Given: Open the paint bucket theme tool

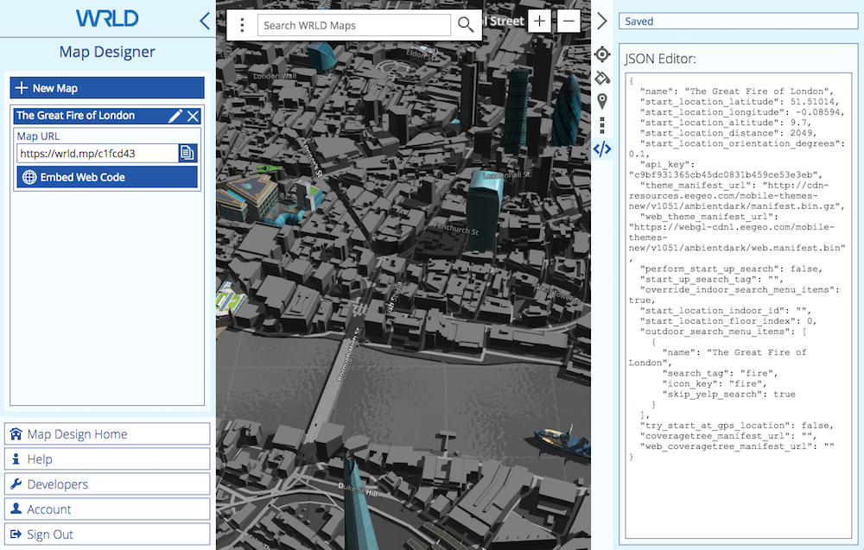Looking at the screenshot, I should [x=602, y=78].
